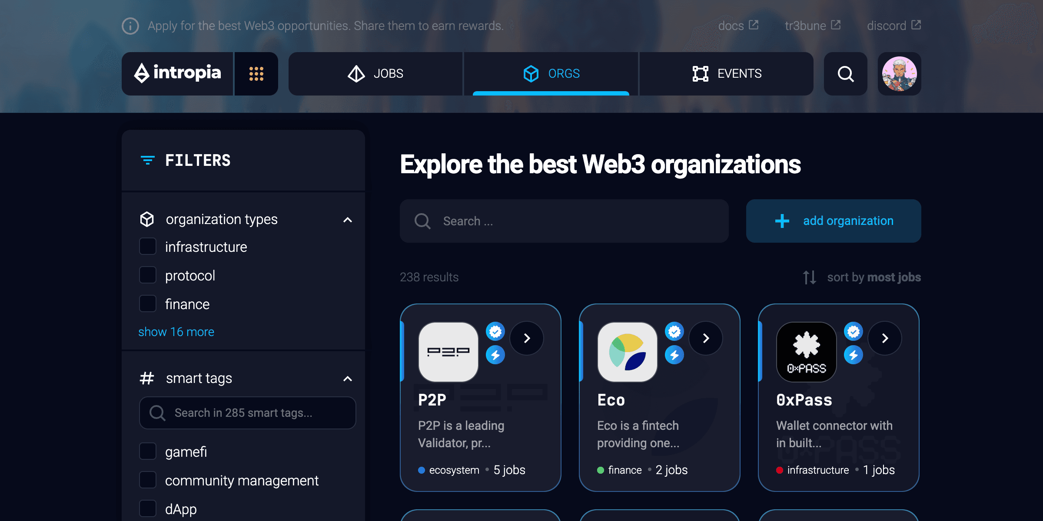
Task: Click the search magnifier icon in navbar
Action: pos(845,74)
